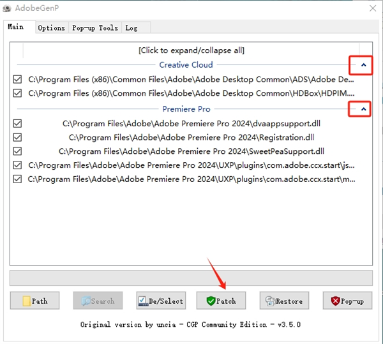This screenshot has width=383, height=344.
Task: Click the De/Select button
Action: tap(161, 301)
